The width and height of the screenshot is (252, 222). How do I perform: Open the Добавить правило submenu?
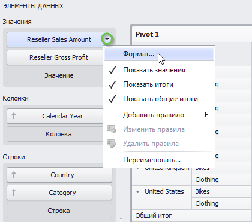[159, 115]
